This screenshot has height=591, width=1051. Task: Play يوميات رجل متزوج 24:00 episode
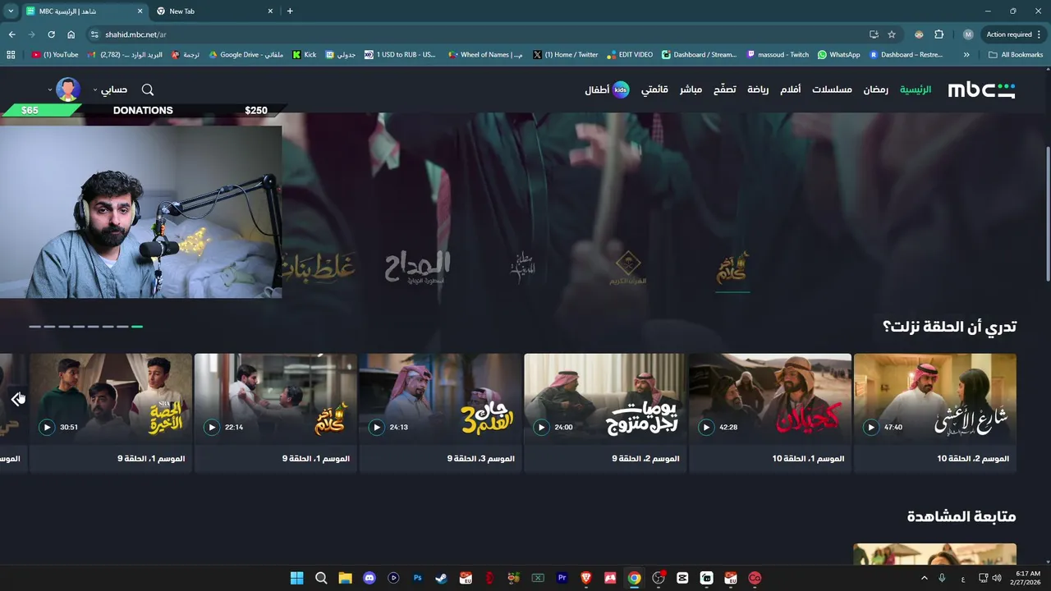coord(541,427)
